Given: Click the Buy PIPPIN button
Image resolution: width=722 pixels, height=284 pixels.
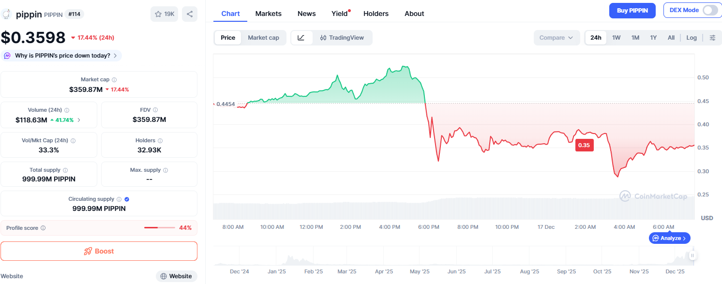Looking at the screenshot, I should pyautogui.click(x=632, y=10).
